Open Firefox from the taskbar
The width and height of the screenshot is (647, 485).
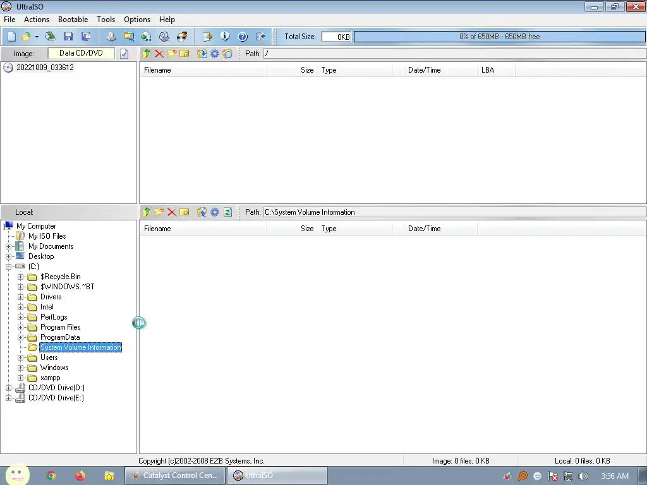(80, 476)
